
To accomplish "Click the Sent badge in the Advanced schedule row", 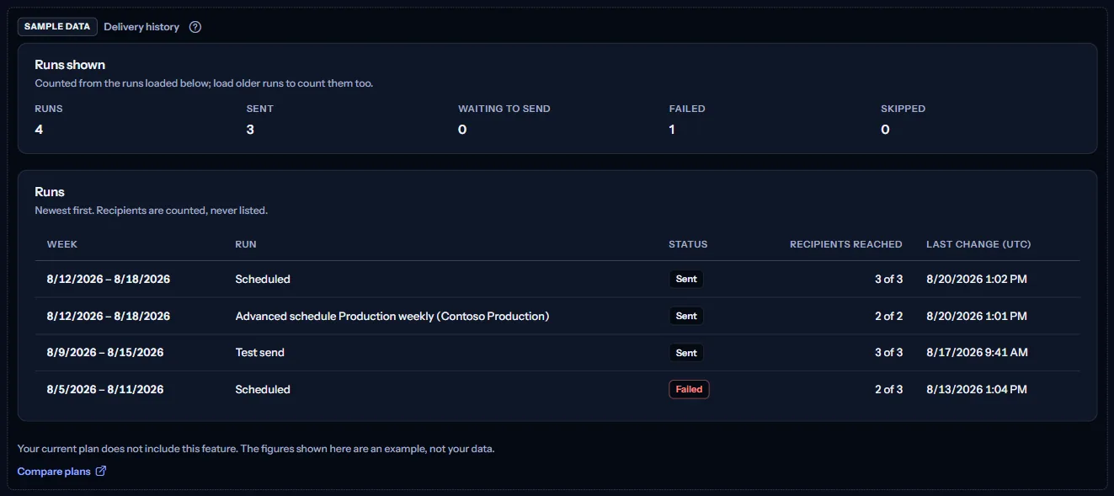I will tap(686, 316).
